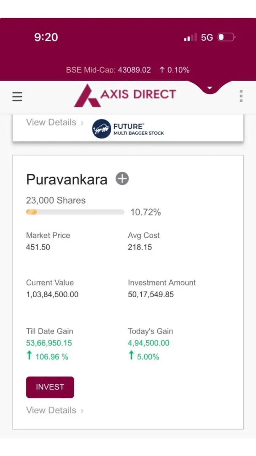Viewport: 256px width, 456px height.
Task: Tap the portfolio allocation progress bar
Action: (75, 212)
